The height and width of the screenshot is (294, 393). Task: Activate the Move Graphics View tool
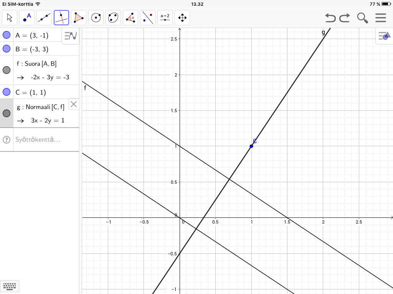(x=182, y=17)
